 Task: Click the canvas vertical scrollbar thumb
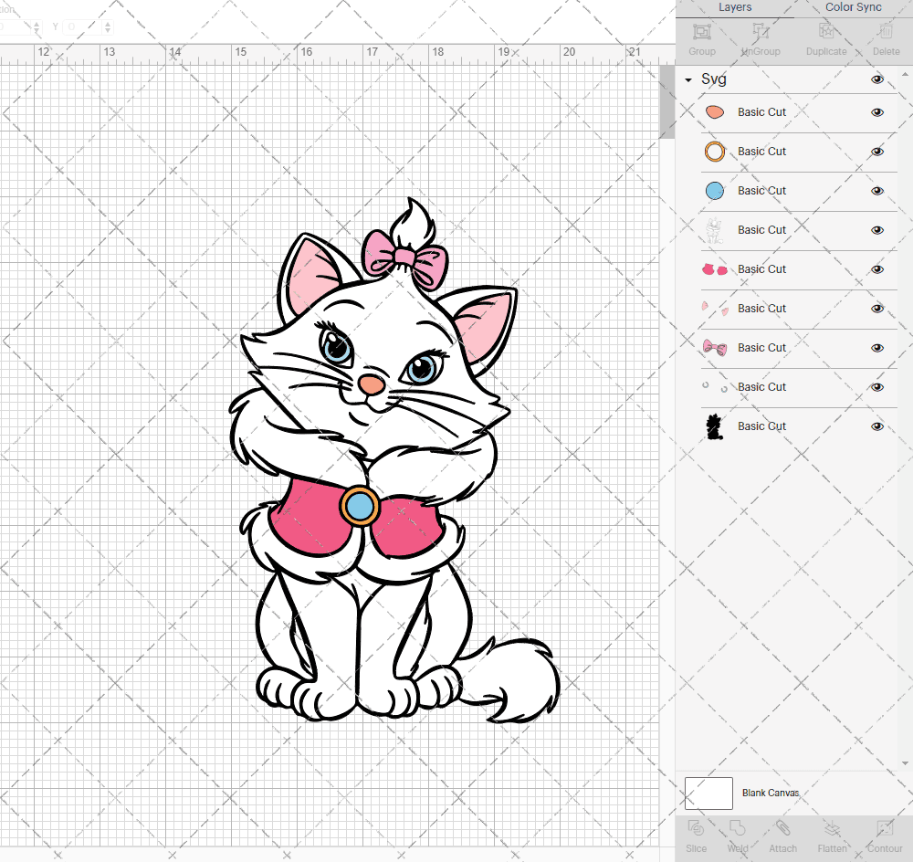click(x=666, y=101)
